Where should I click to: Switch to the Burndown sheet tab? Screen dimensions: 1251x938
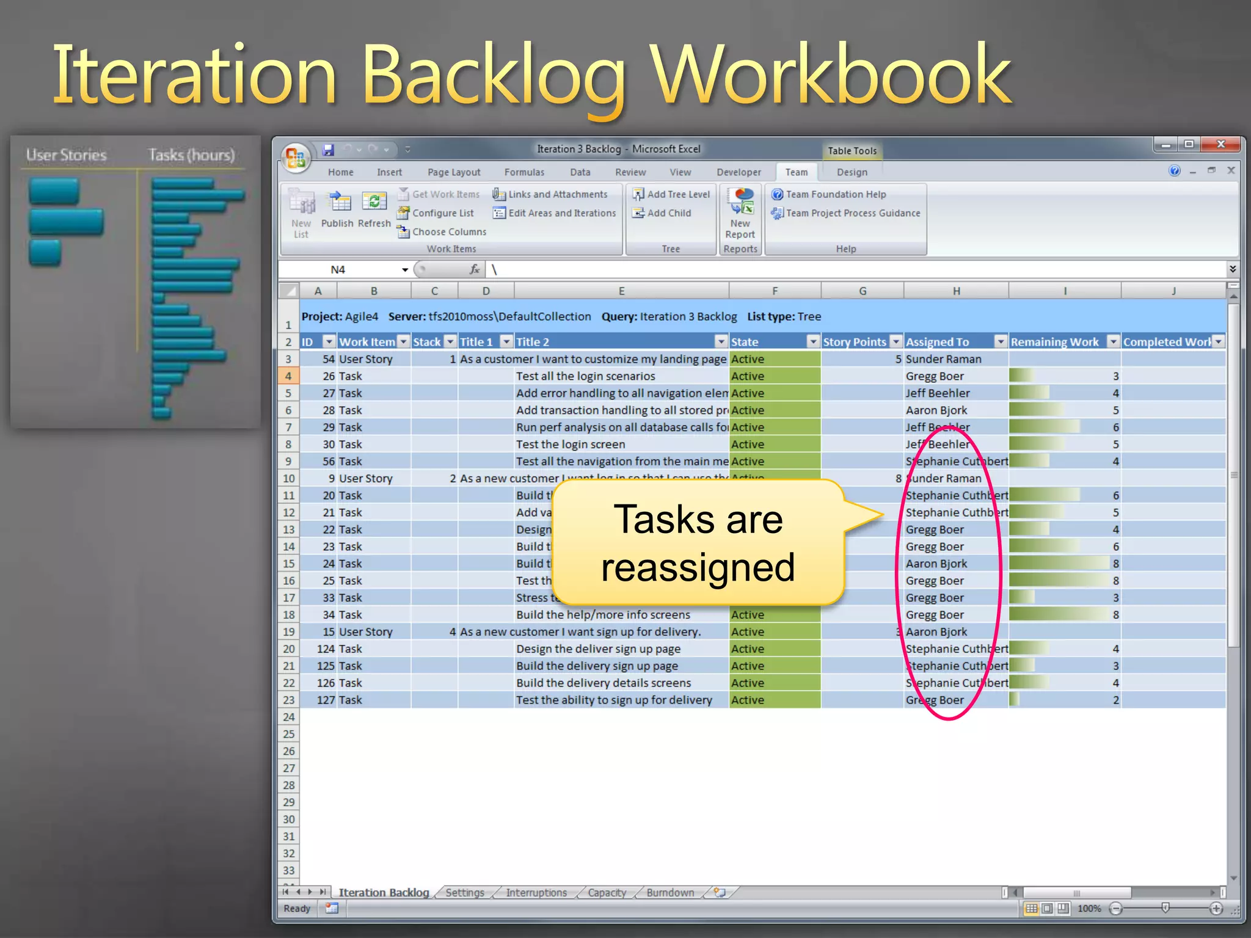click(670, 893)
